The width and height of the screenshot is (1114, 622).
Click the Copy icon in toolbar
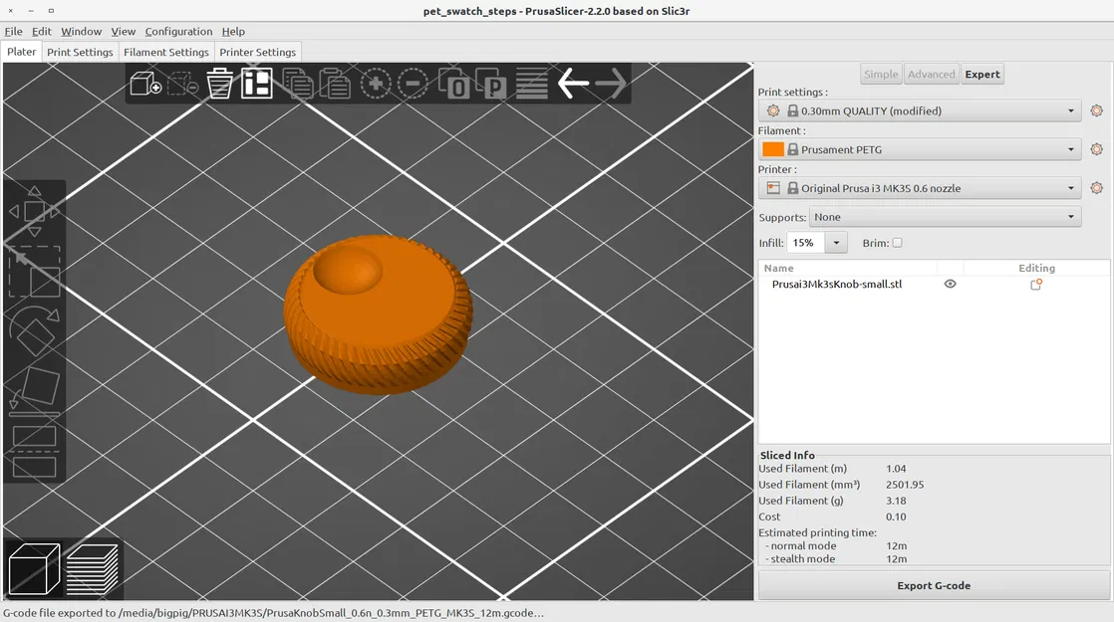click(x=298, y=84)
